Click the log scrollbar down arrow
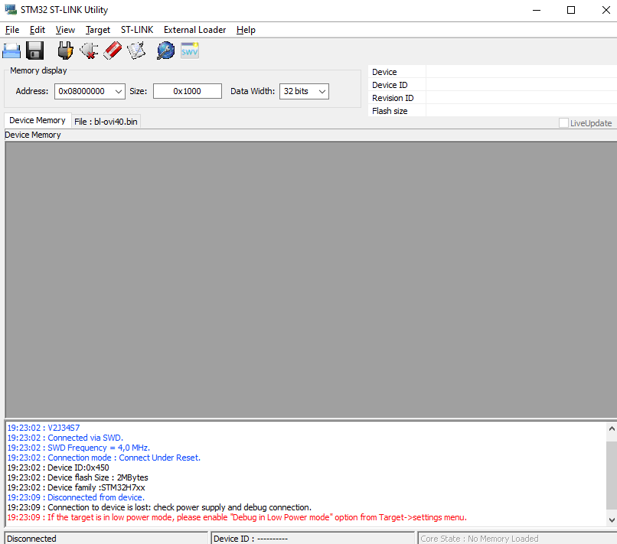Image resolution: width=617 pixels, height=544 pixels. [612, 520]
